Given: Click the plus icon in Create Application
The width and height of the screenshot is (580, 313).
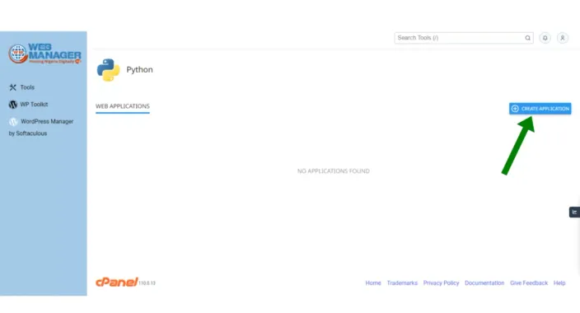Looking at the screenshot, I should 515,109.
